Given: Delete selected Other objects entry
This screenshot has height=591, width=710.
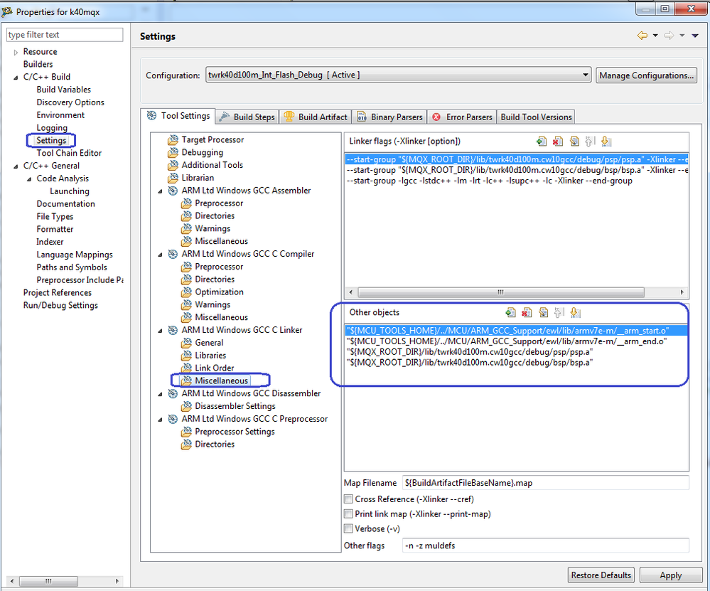Looking at the screenshot, I should click(526, 312).
